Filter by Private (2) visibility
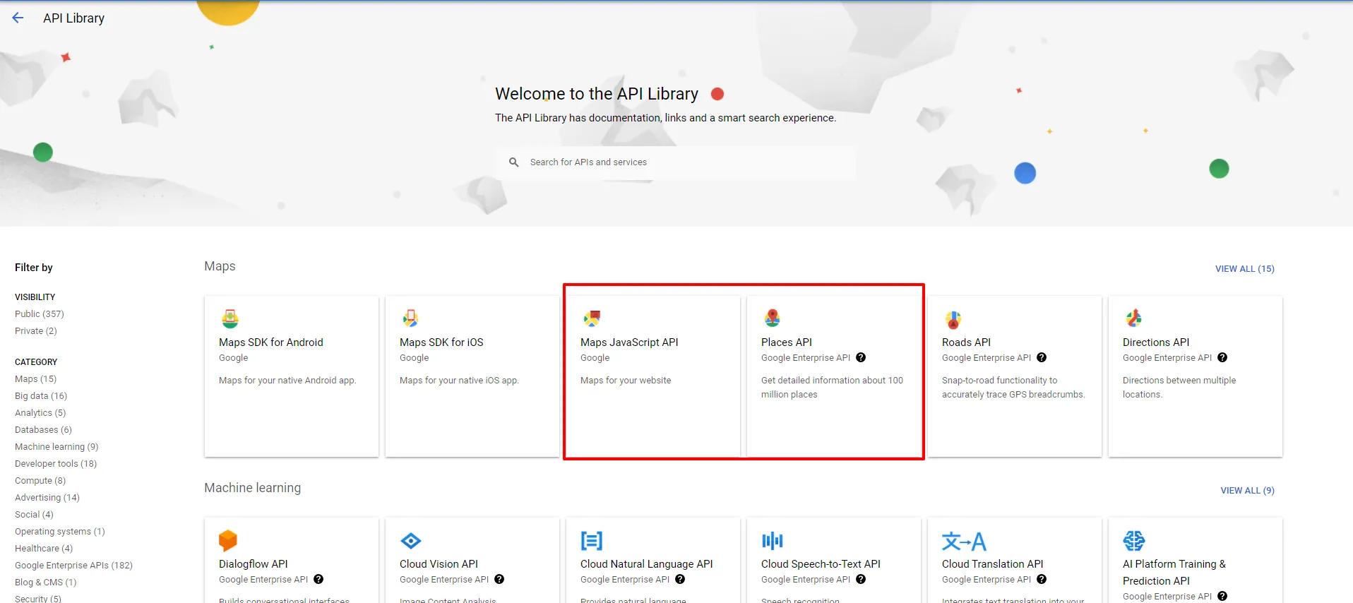 pyautogui.click(x=36, y=331)
